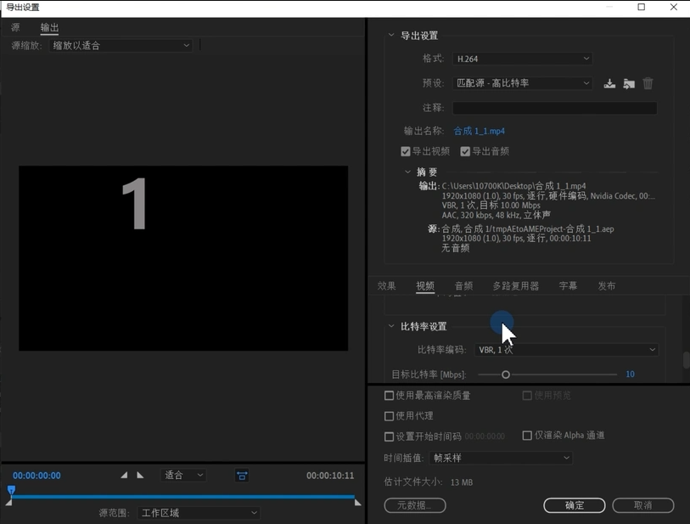Enable 设置开始时间码 checkbox
Image resolution: width=690 pixels, height=524 pixels.
[389, 437]
